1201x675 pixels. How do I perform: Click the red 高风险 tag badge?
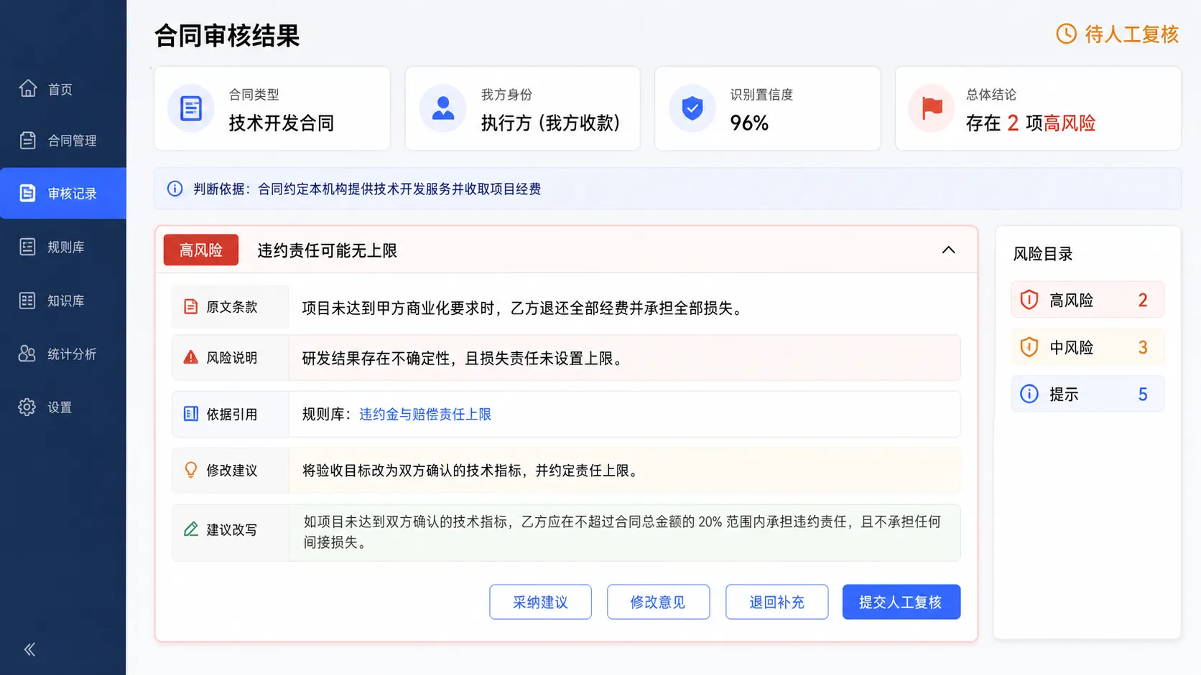click(x=201, y=250)
